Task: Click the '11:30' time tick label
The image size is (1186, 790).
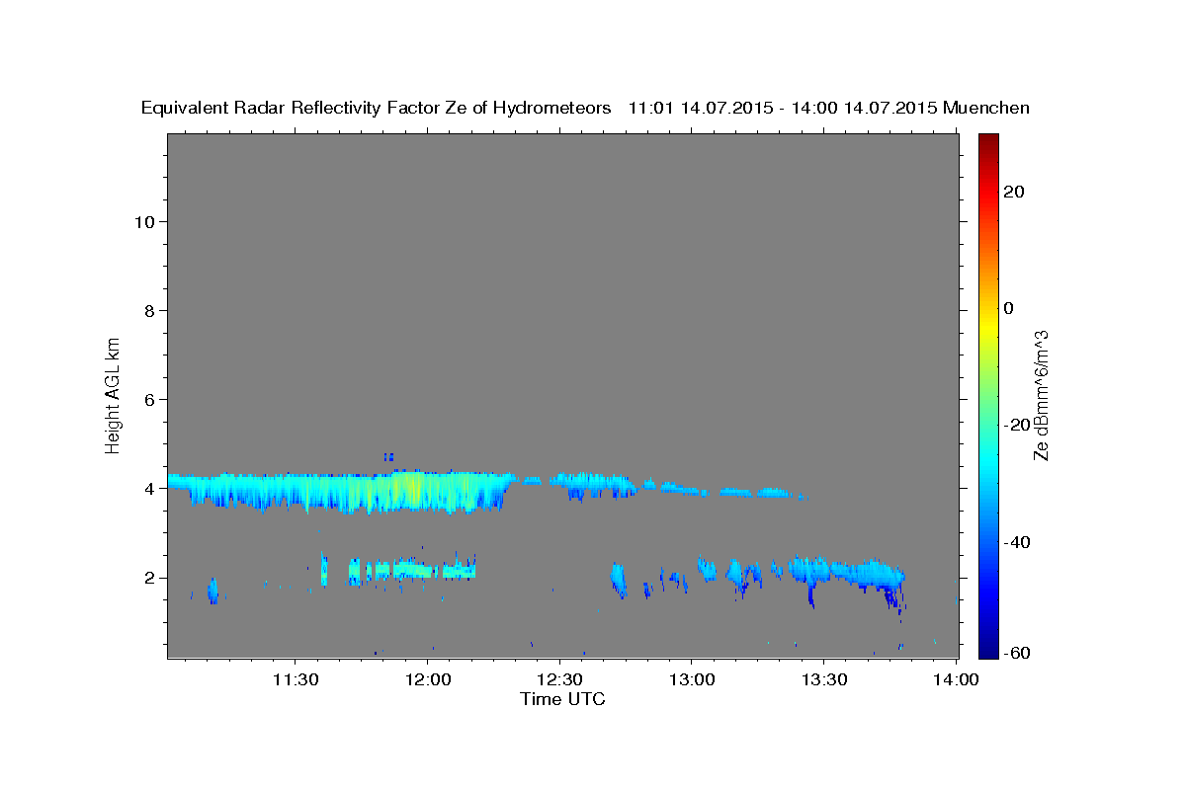Action: (296, 679)
